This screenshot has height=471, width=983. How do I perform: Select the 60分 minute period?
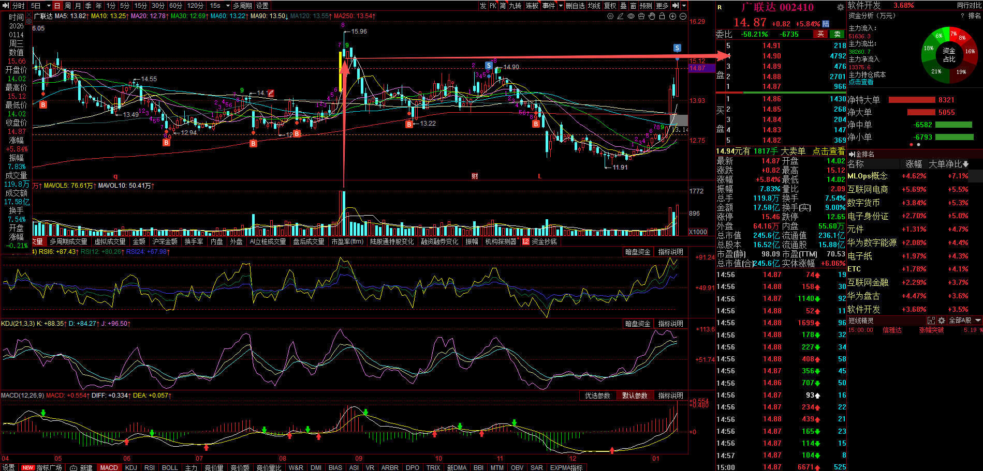175,6
